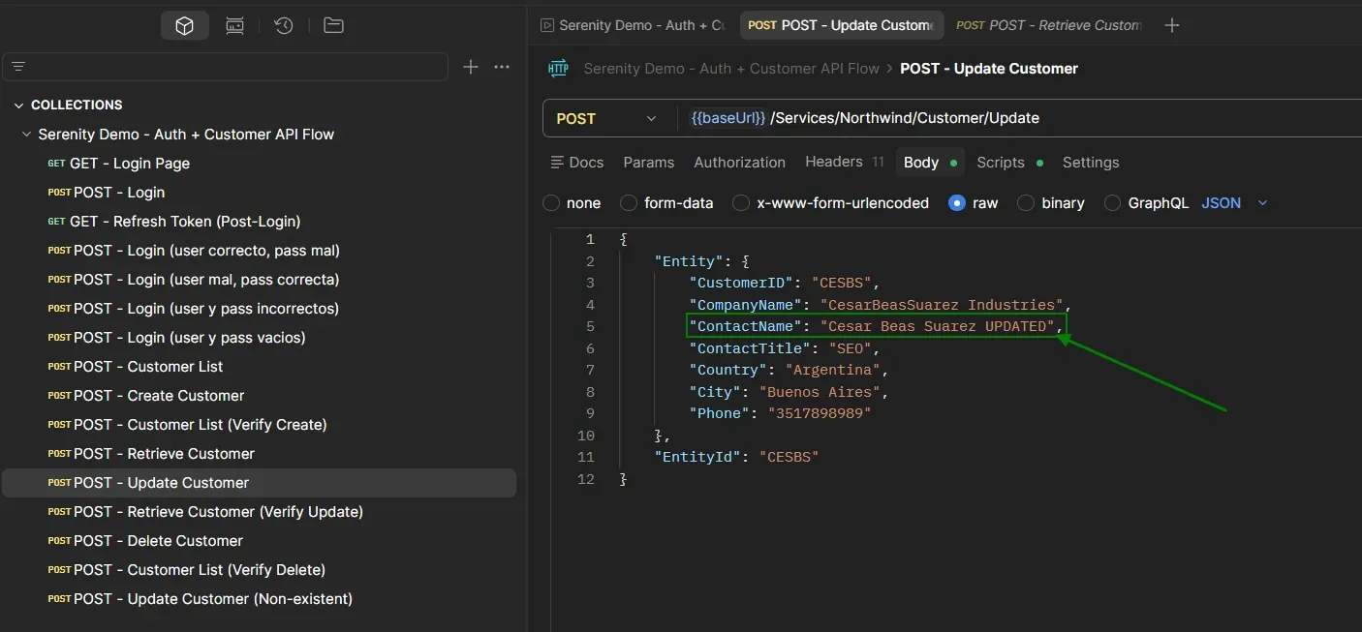Open the Files view via the folder icon
This screenshot has height=632, width=1362.
click(x=333, y=25)
